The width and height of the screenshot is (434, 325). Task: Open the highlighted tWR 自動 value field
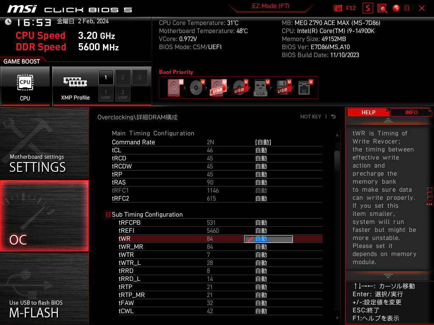pos(268,239)
